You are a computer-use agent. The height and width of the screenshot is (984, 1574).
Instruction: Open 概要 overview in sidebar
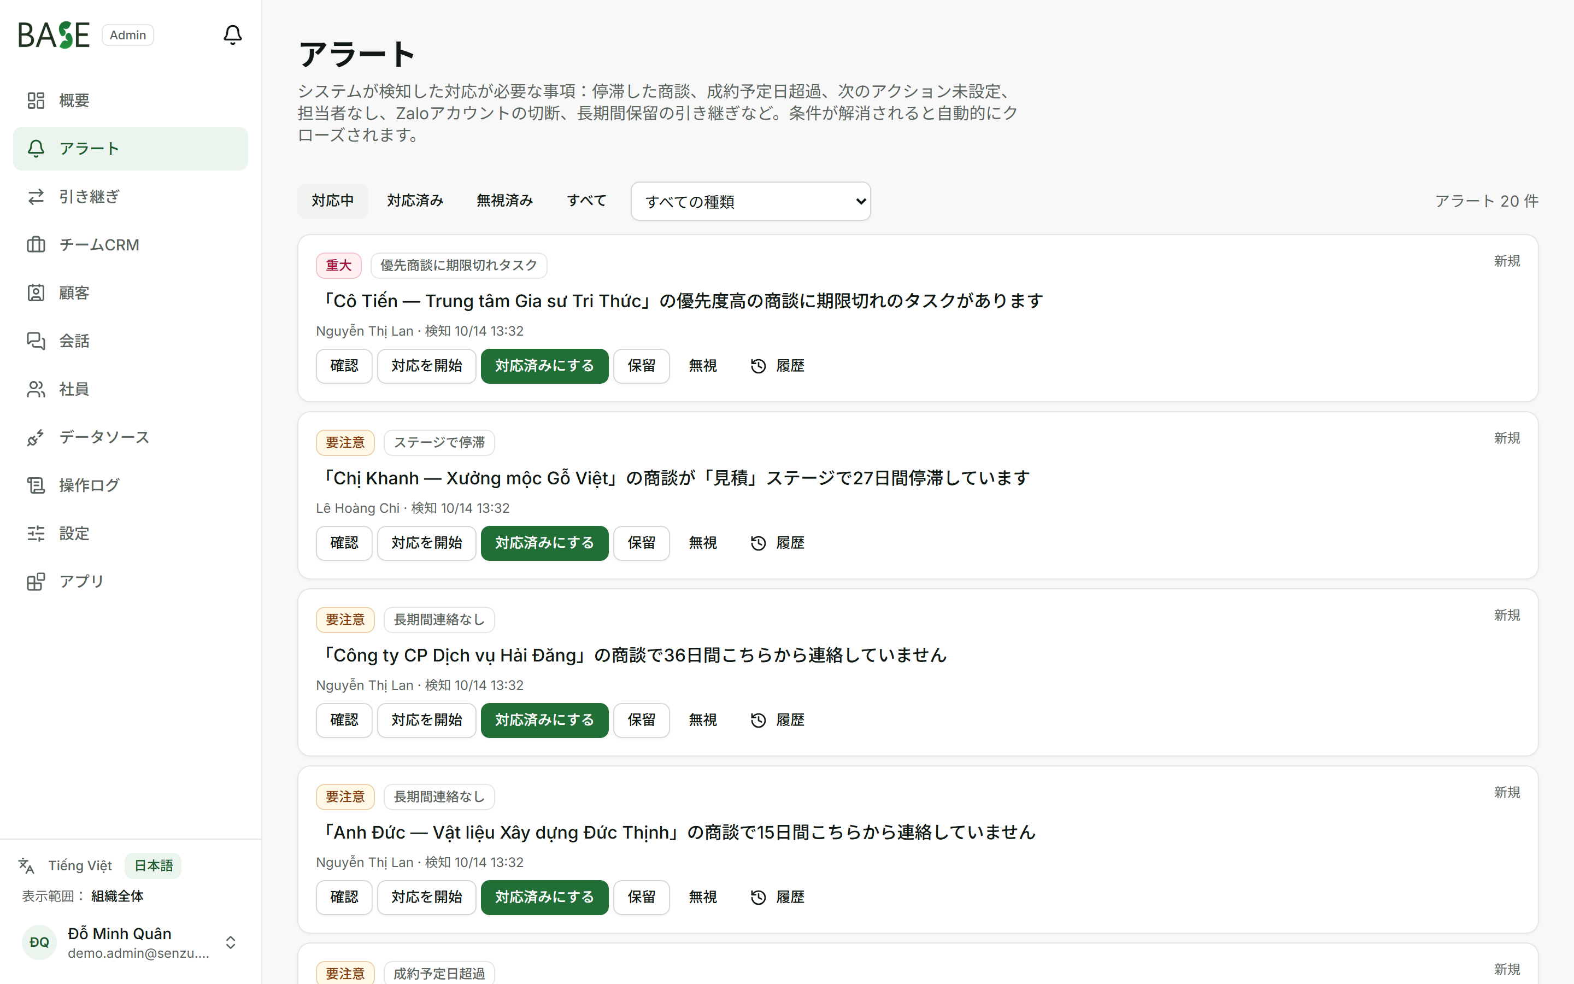coord(130,100)
